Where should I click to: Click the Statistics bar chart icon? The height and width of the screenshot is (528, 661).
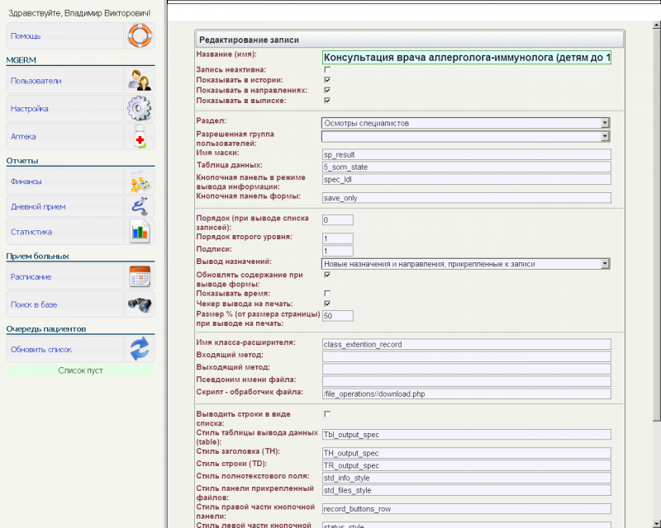point(139,232)
